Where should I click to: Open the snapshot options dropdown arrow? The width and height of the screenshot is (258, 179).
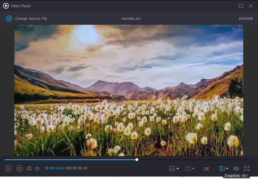(x=227, y=169)
